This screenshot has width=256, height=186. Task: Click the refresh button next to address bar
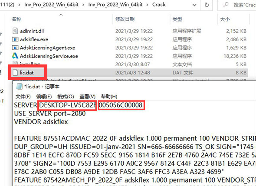point(207,5)
